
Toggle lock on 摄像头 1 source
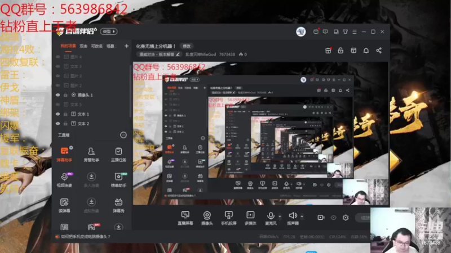click(x=65, y=95)
